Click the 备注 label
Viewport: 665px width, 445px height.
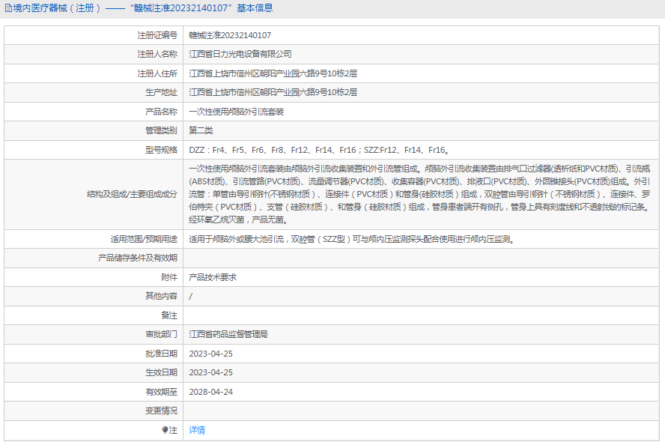pyautogui.click(x=169, y=315)
